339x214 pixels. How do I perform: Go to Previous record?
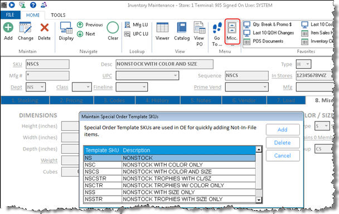90,25
